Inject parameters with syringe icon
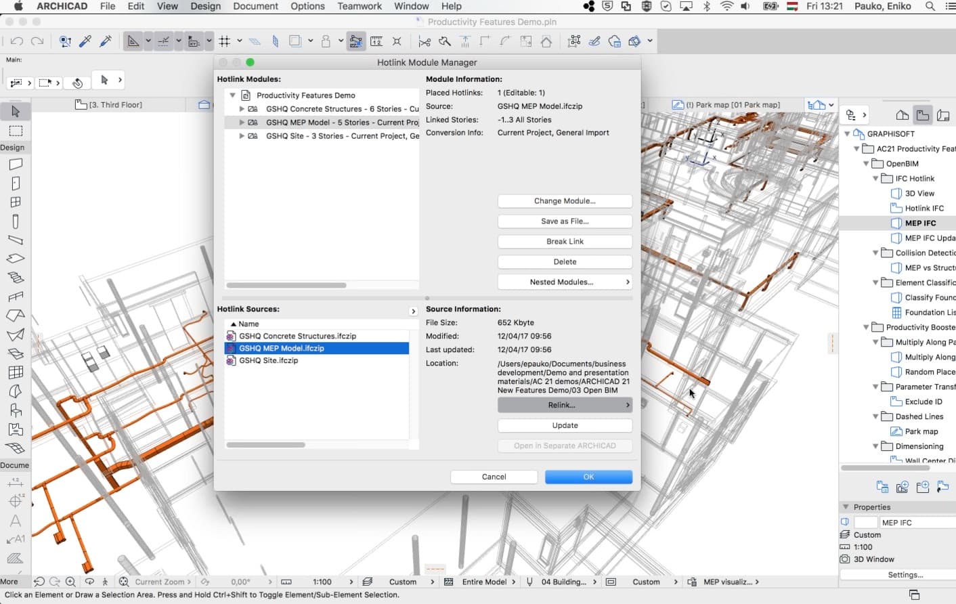 (106, 41)
